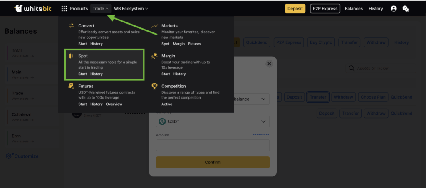Viewport: 426px width, 188px height.
Task: Open the support chat icon
Action: (405, 9)
